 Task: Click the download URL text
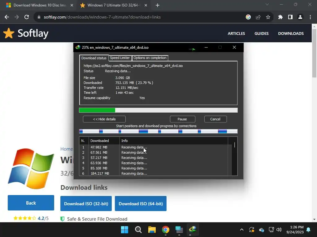tap(133, 66)
